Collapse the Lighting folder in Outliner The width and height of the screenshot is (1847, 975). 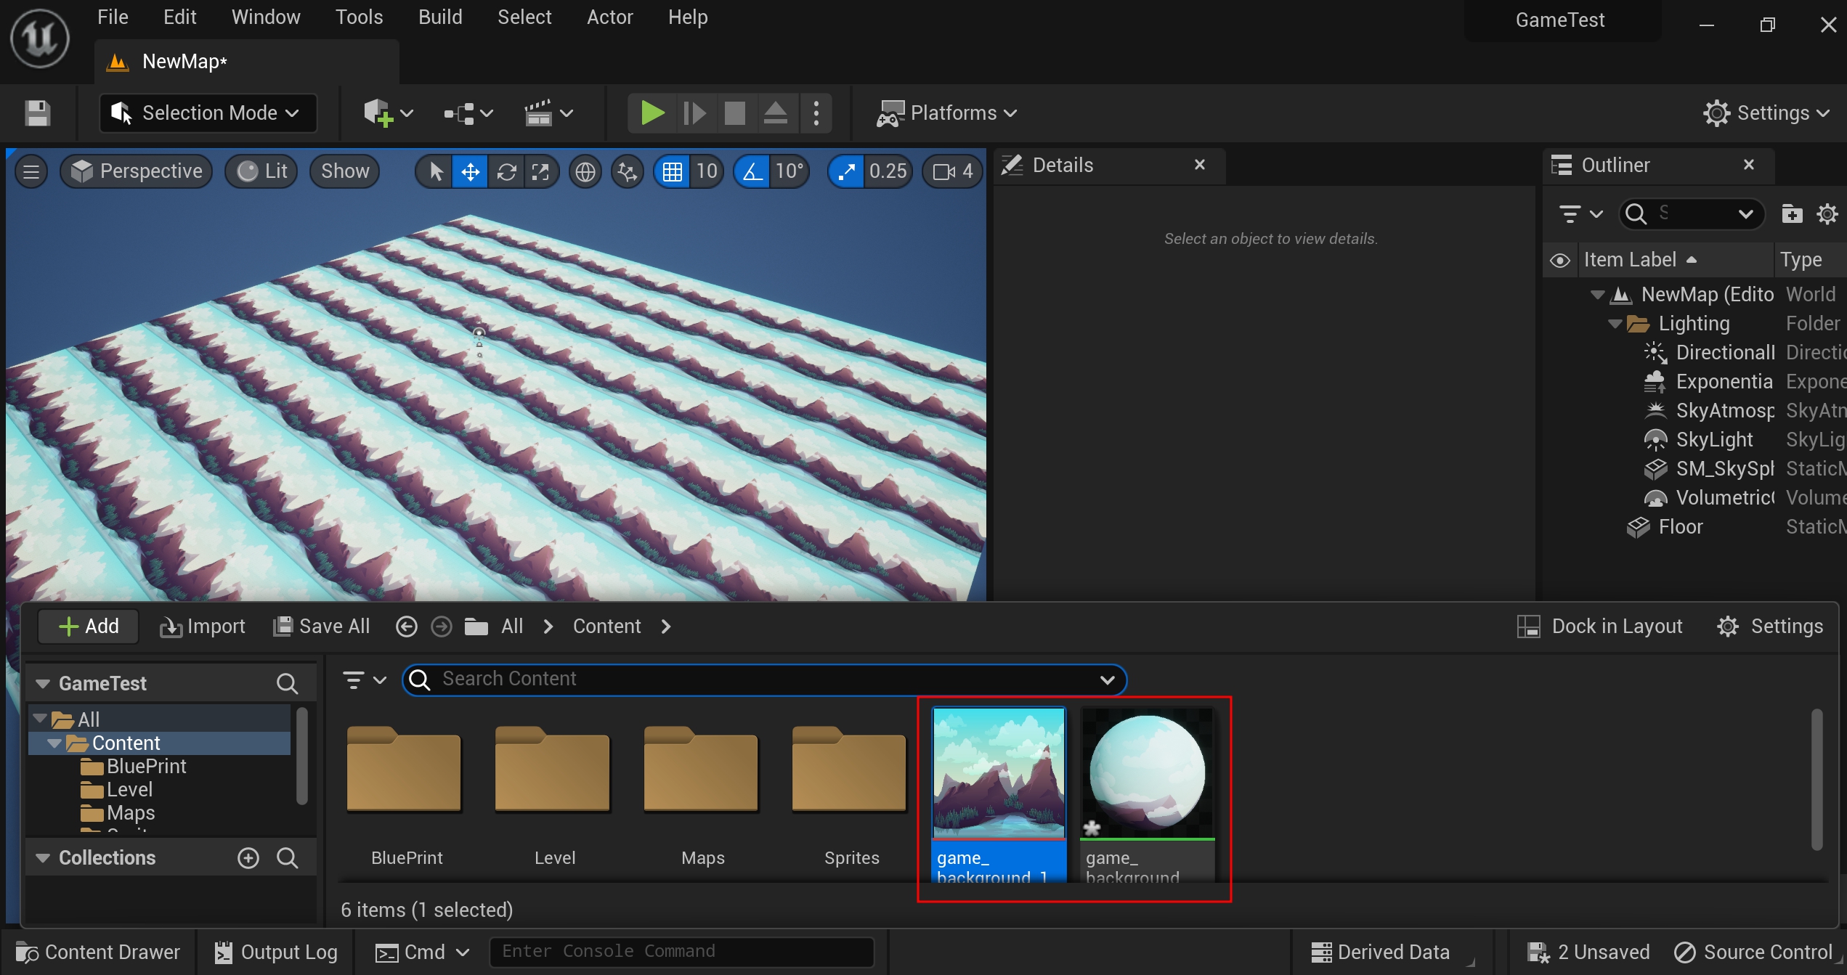click(1614, 324)
